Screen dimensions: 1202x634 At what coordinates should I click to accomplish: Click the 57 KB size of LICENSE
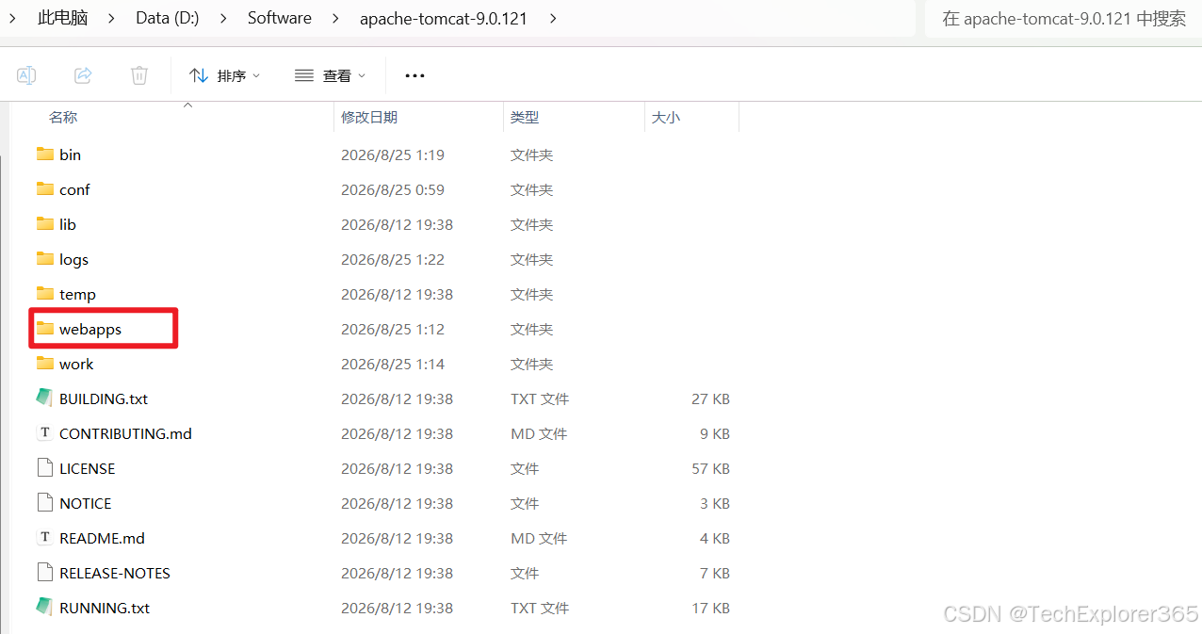pos(710,468)
